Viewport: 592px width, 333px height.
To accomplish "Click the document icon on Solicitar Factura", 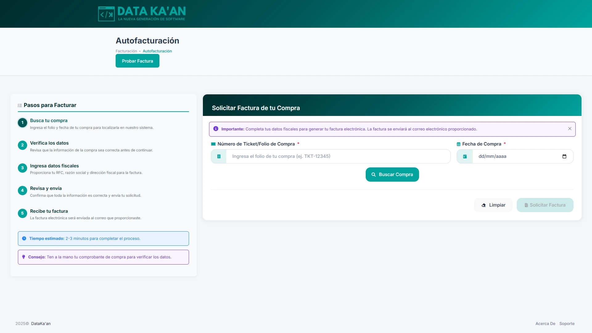I will coord(526,205).
